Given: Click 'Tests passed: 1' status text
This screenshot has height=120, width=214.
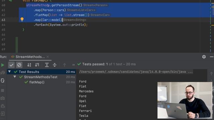Looking at the screenshot, I should [x=95, y=64].
